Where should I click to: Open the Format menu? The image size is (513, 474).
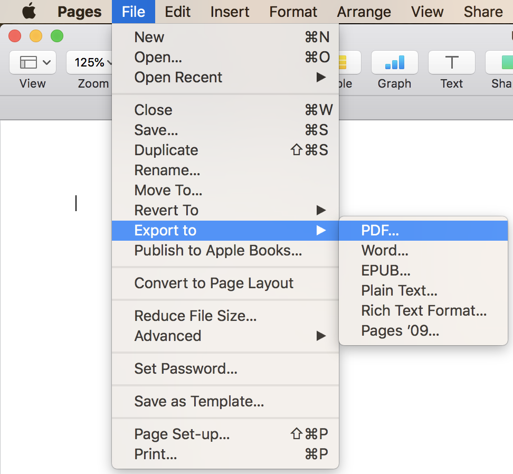[293, 12]
